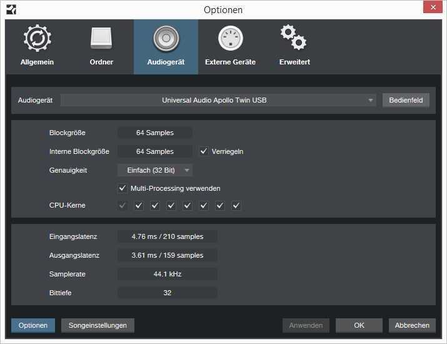Expand the Audiogerät dropdown arrow
This screenshot has height=344, width=447.
(x=370, y=101)
